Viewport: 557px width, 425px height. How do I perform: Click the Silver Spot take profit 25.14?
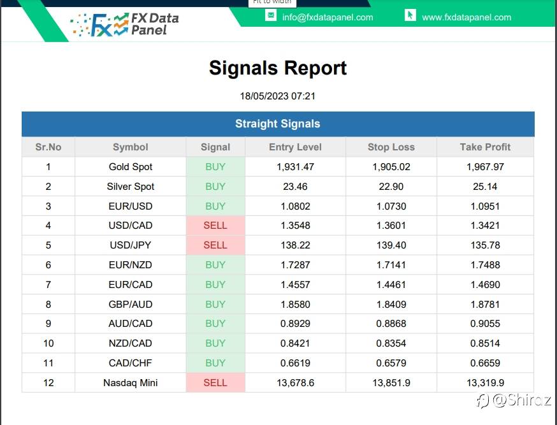click(485, 187)
